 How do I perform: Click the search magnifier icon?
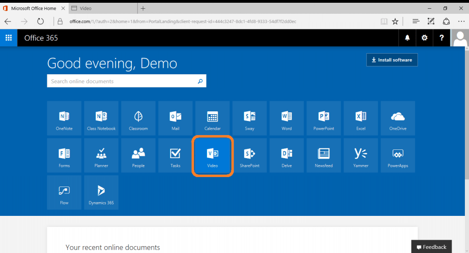point(200,81)
